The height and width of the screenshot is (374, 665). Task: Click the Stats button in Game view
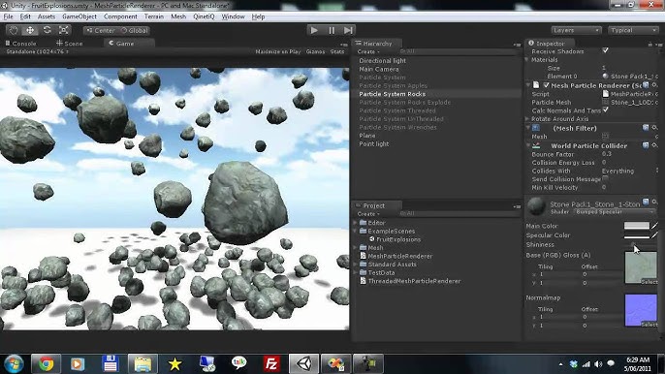337,51
